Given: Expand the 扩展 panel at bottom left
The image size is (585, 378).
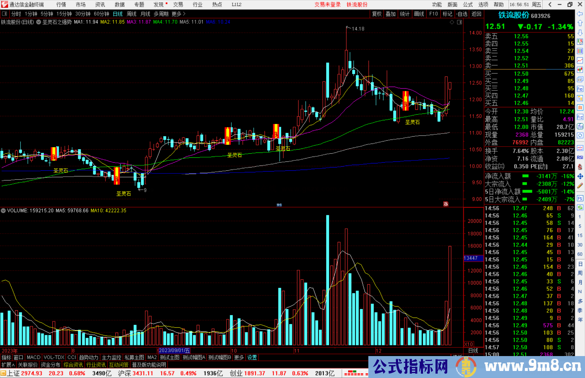Looking at the screenshot, I should (x=8, y=365).
